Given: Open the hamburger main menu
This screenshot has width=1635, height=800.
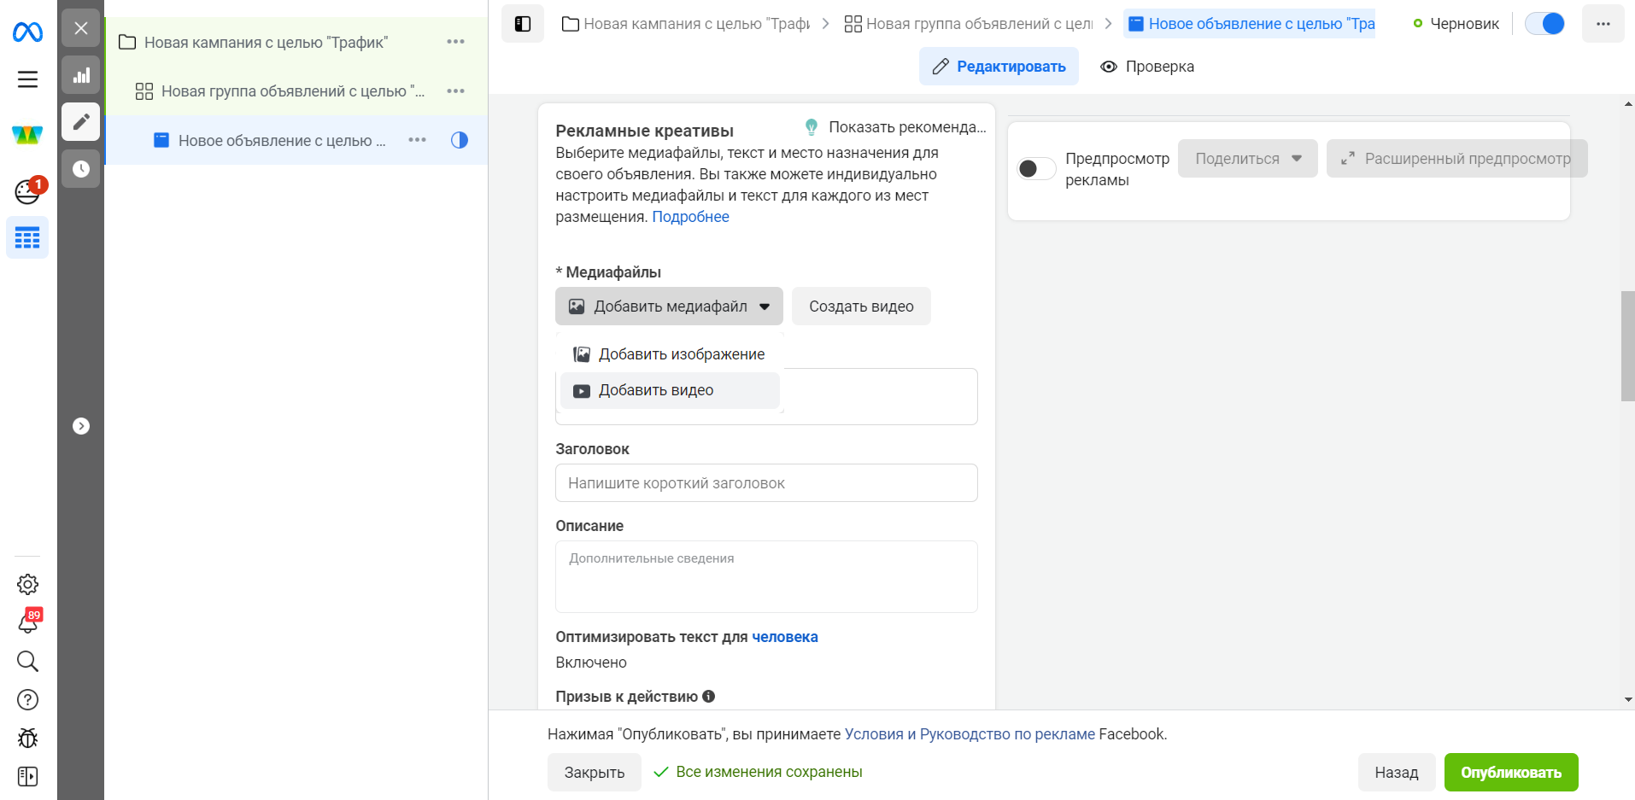Looking at the screenshot, I should click(27, 79).
